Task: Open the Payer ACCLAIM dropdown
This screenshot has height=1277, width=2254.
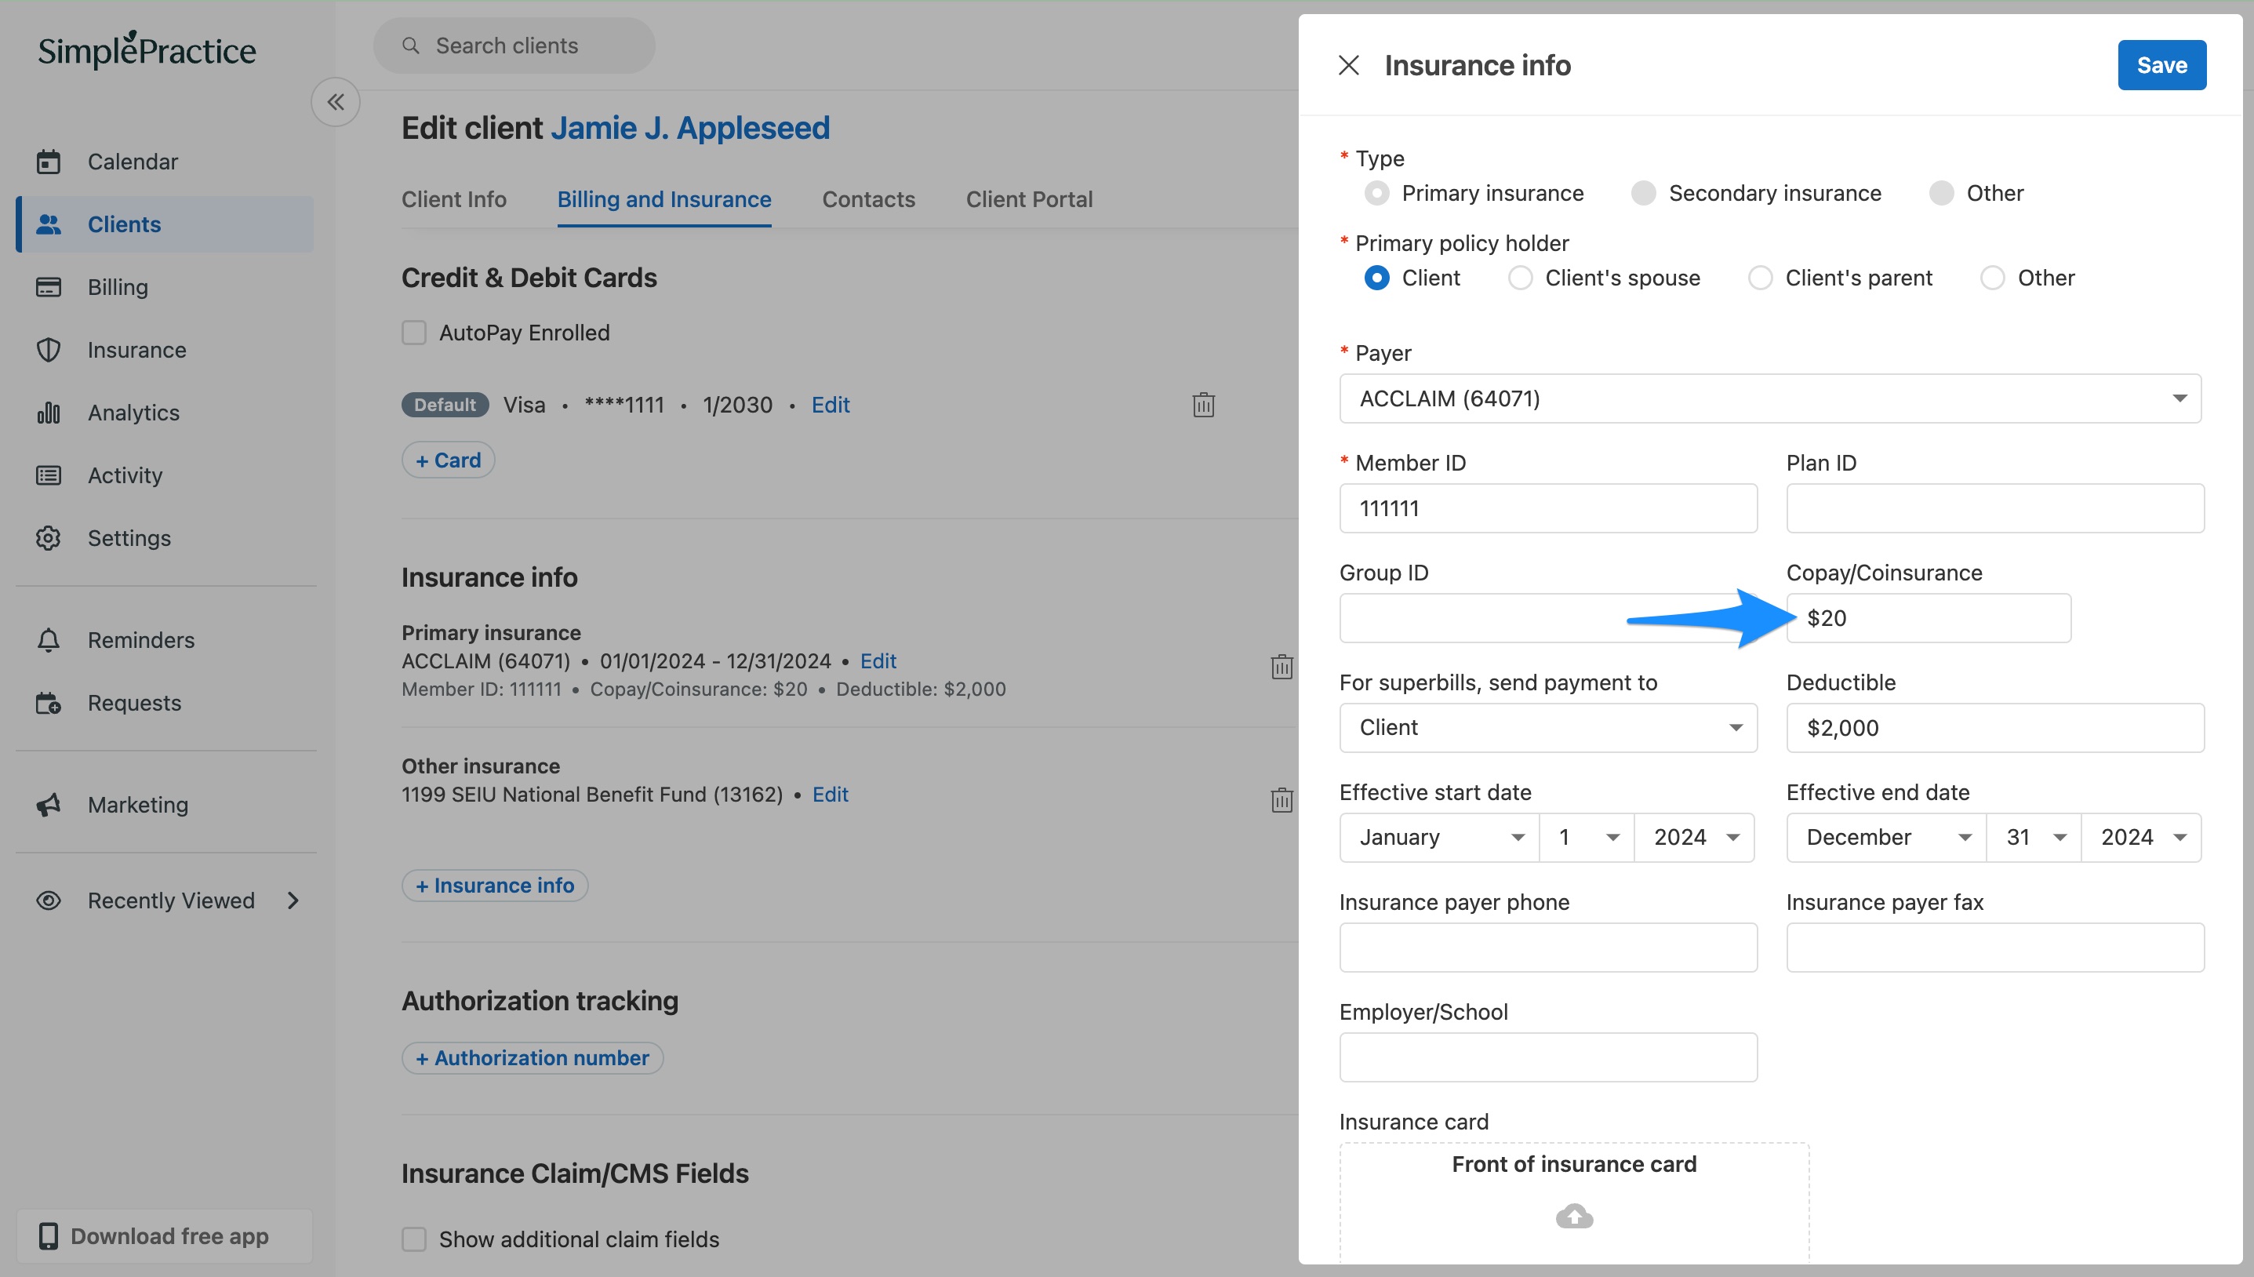Action: point(1770,398)
